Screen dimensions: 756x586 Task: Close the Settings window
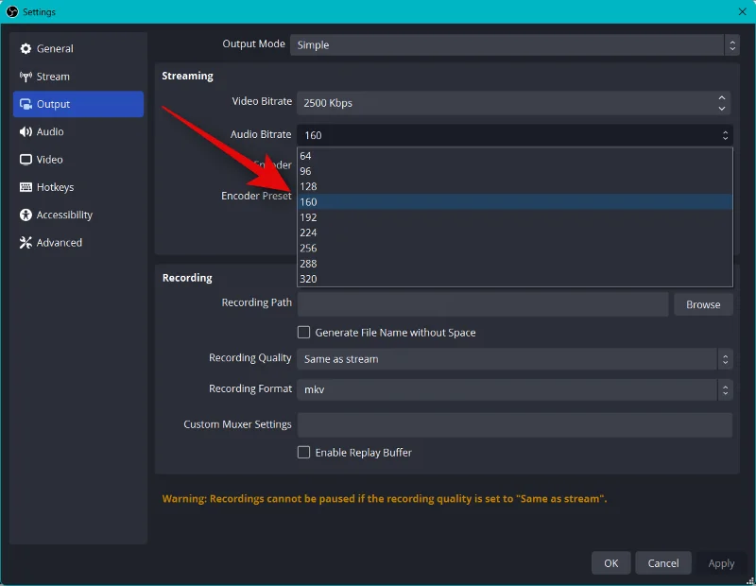pos(742,11)
